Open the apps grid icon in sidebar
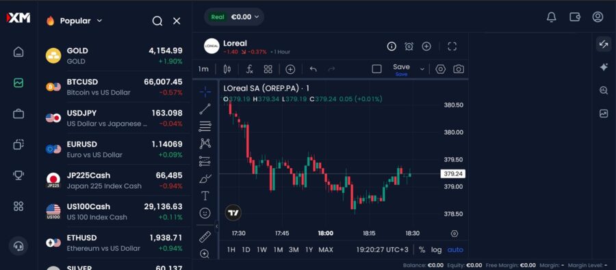The image size is (616, 270). (18, 206)
